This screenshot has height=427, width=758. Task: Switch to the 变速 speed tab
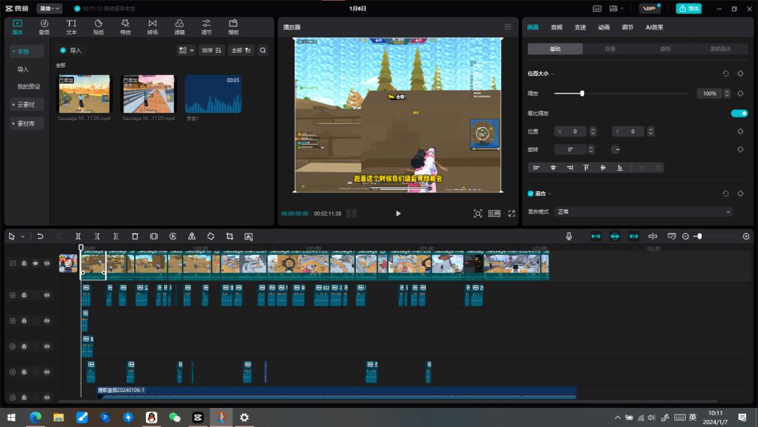pos(580,27)
